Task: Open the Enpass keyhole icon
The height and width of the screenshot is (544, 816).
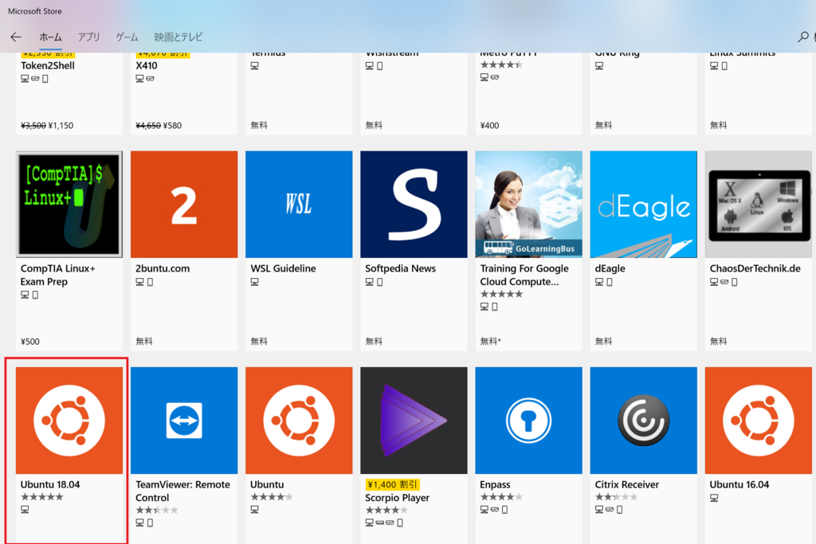Action: click(529, 421)
